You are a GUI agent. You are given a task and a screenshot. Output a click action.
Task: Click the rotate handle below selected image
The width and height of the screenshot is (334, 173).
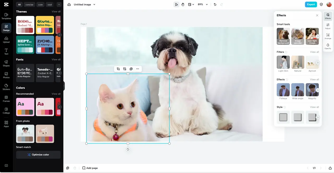click(128, 149)
